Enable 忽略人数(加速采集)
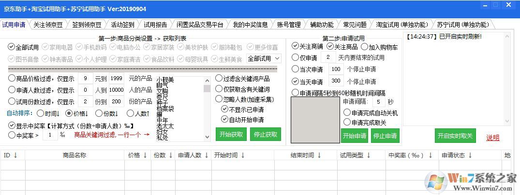 coord(245,99)
